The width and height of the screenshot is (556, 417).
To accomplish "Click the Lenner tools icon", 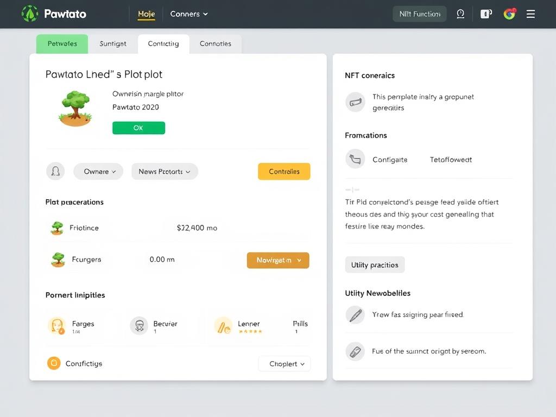I will (x=223, y=326).
